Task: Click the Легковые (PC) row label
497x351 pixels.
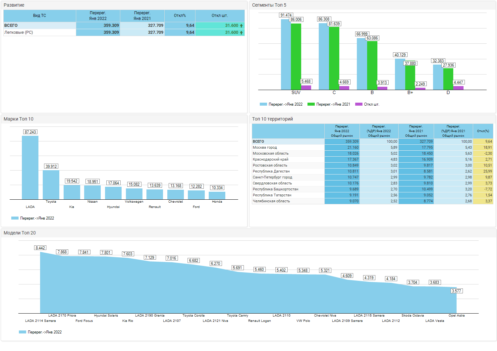Action: (19, 32)
